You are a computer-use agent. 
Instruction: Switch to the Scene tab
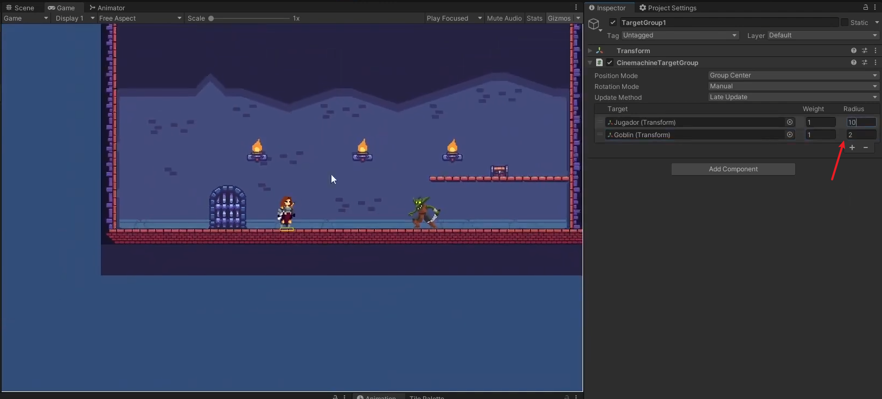click(20, 8)
